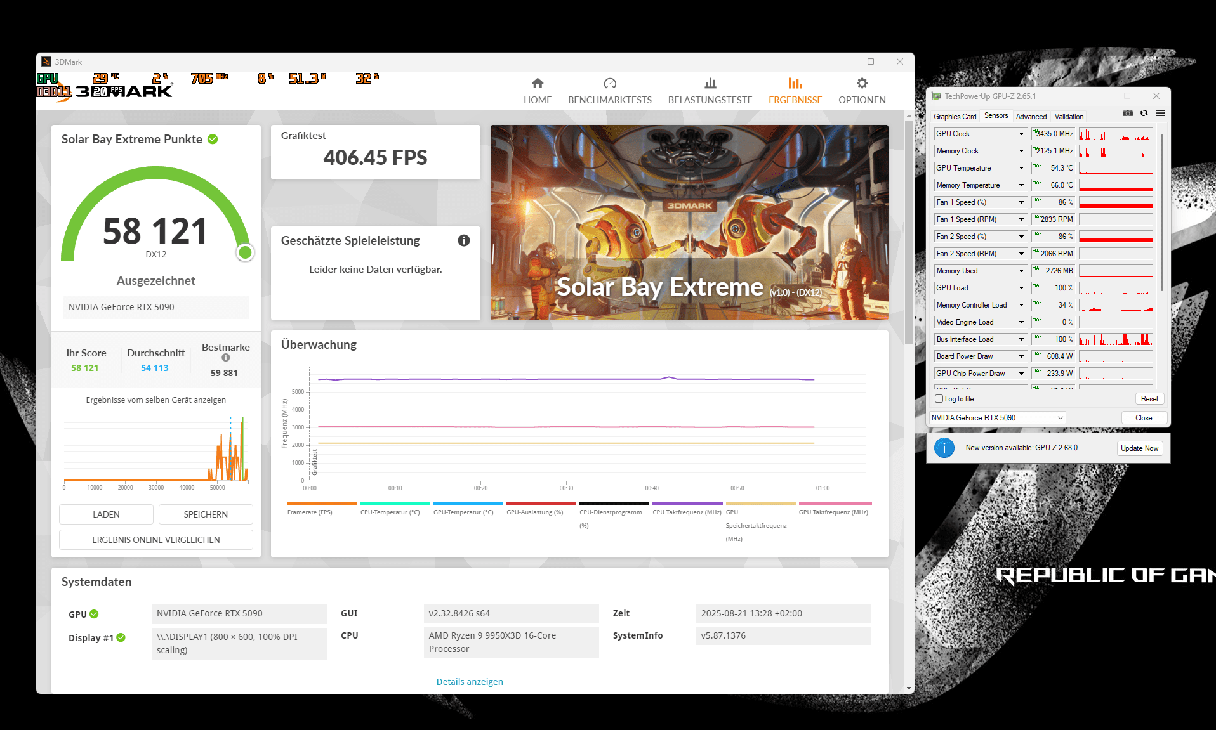Toggle the Log to file checkbox
1216x730 pixels.
click(x=939, y=399)
